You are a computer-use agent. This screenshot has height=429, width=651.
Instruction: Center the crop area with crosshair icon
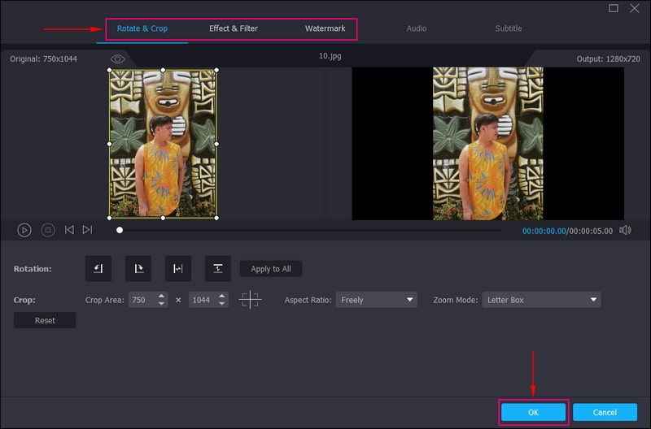point(250,300)
